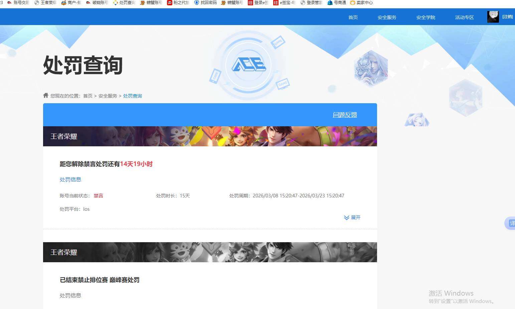The height and width of the screenshot is (309, 515).
Task: Open the 处罚信息 link
Action: point(70,179)
